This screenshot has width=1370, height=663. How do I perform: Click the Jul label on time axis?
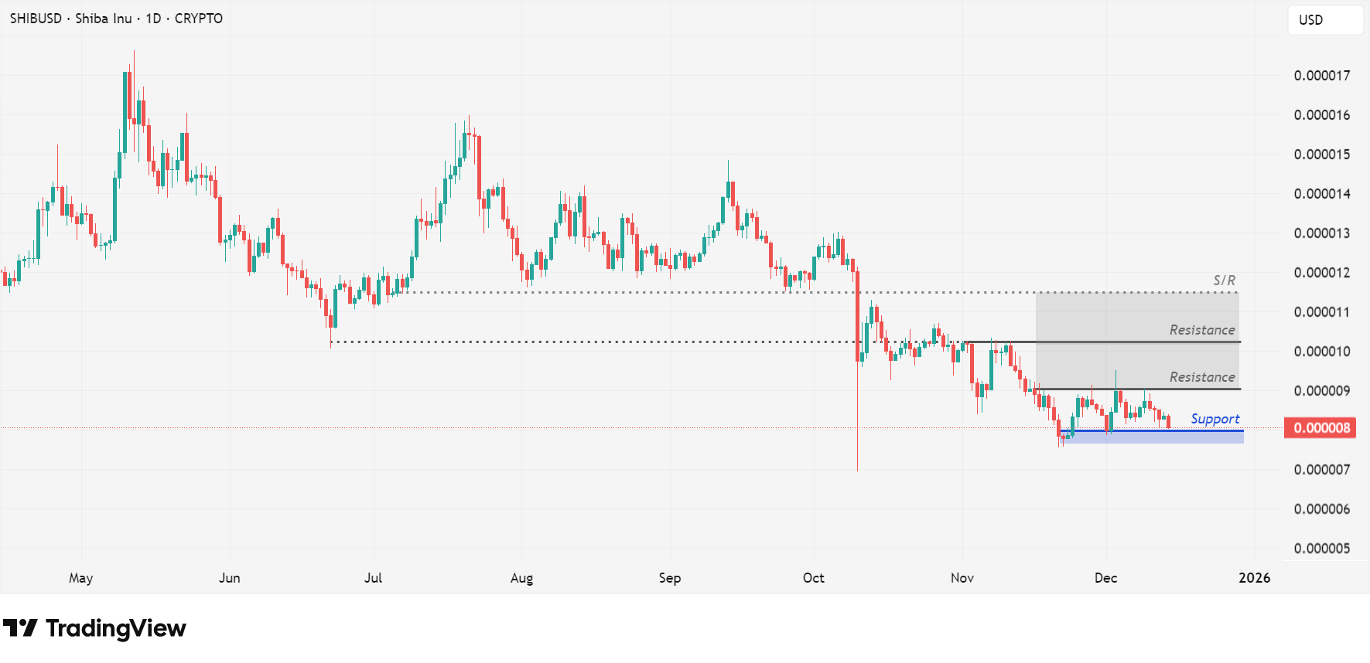[x=373, y=578]
